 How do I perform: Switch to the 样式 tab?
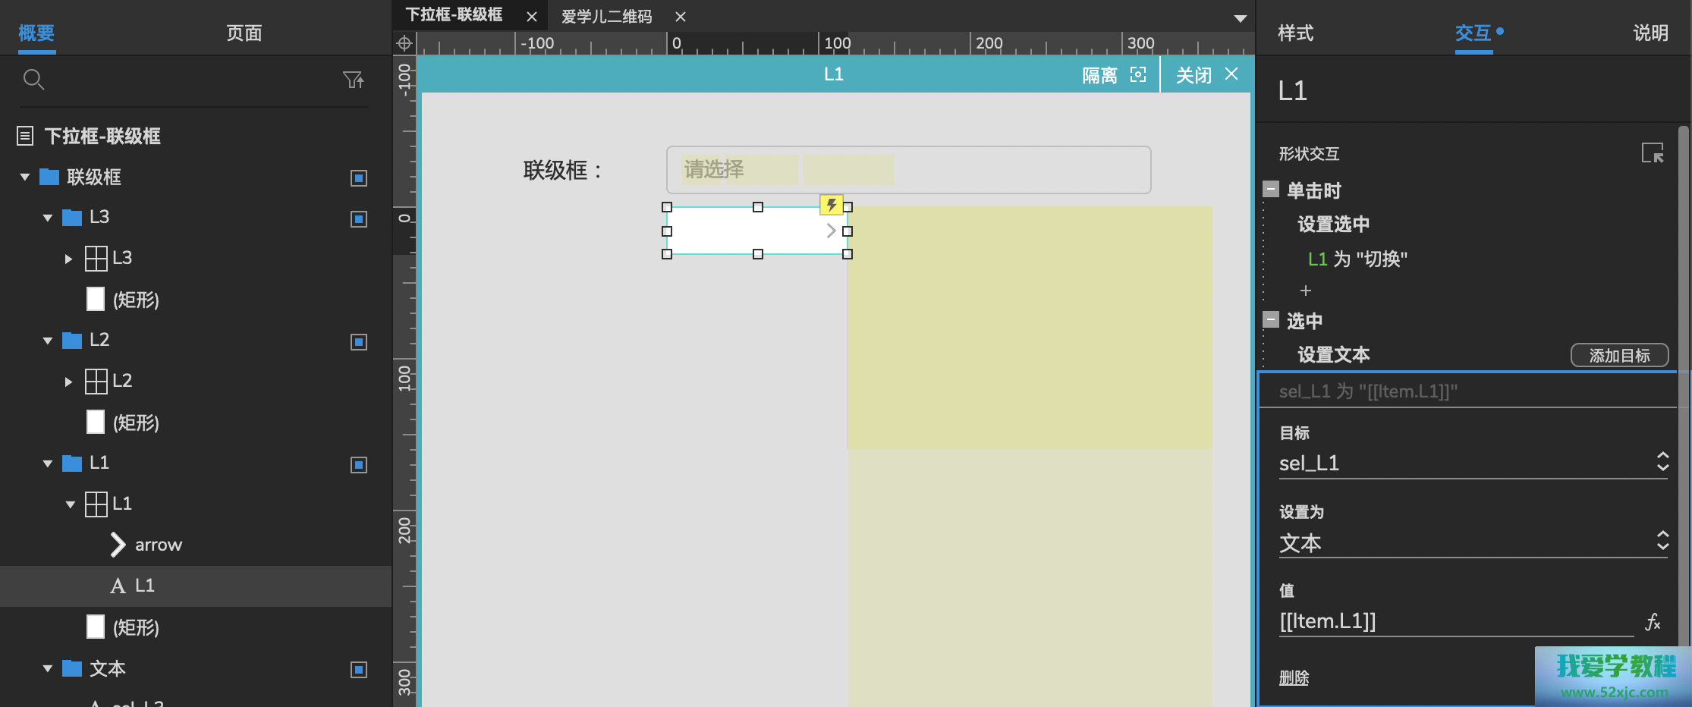[1295, 33]
